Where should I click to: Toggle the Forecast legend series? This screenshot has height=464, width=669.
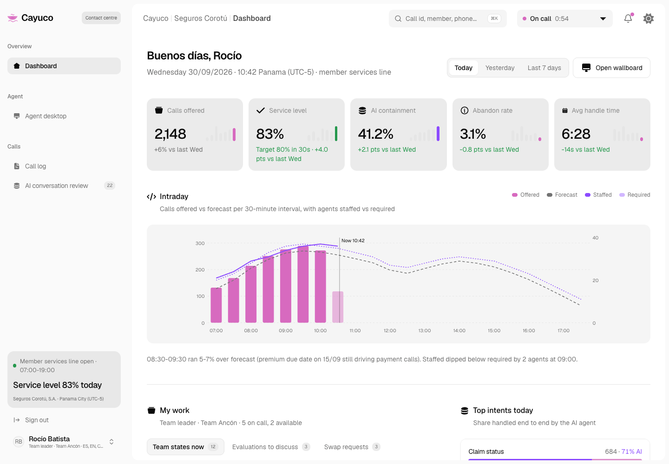(562, 195)
